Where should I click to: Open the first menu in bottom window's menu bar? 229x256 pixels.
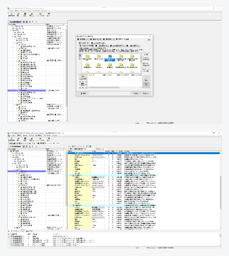[x=13, y=135]
